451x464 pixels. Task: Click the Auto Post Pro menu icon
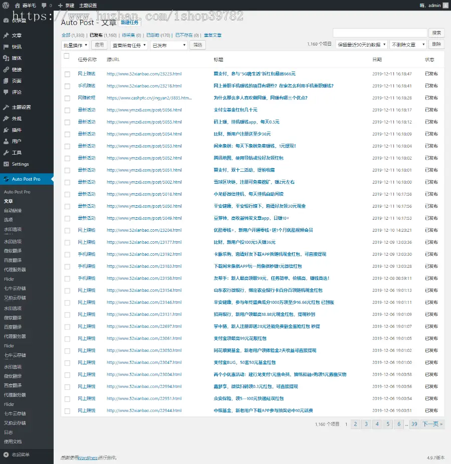tap(6, 179)
